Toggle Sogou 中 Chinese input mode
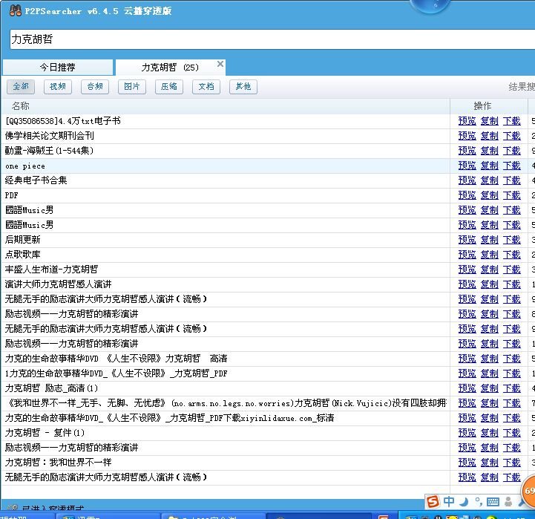This screenshot has height=519, width=535. [449, 501]
